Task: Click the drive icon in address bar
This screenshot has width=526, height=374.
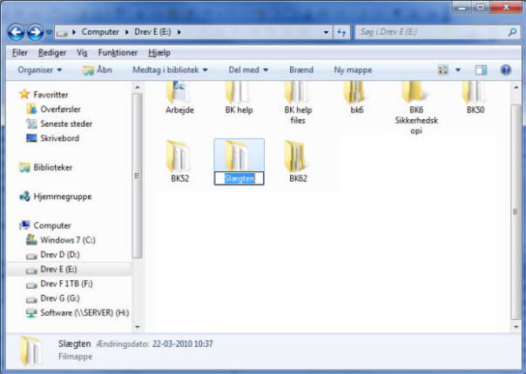Action: tap(62, 32)
